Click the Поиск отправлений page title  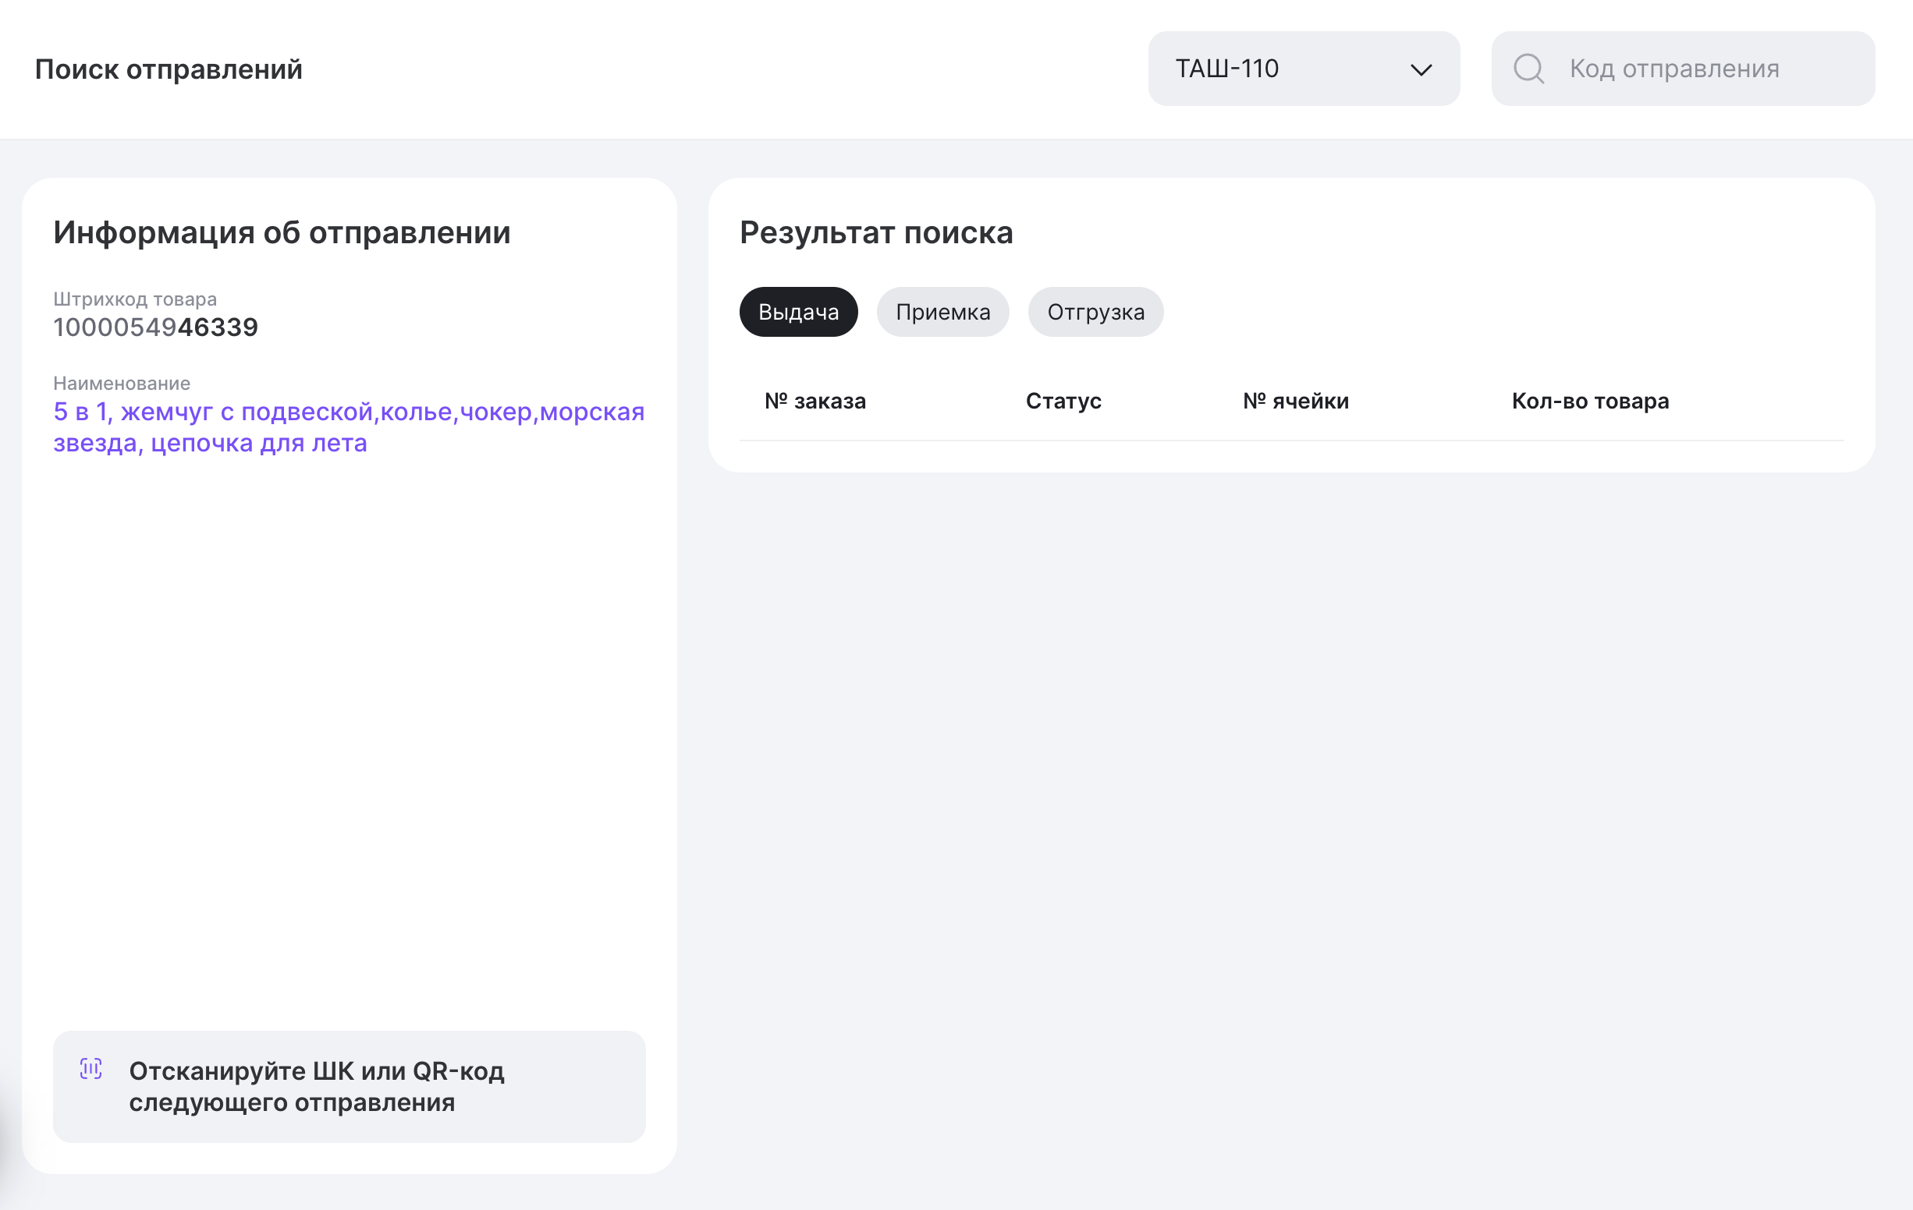click(x=169, y=70)
